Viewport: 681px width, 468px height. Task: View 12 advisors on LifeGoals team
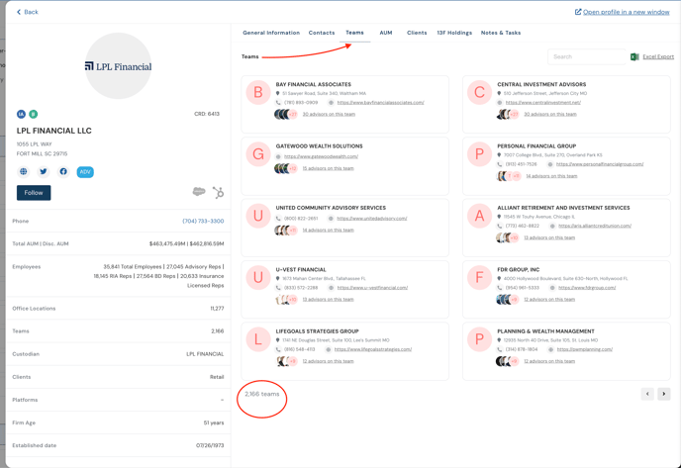(x=328, y=361)
